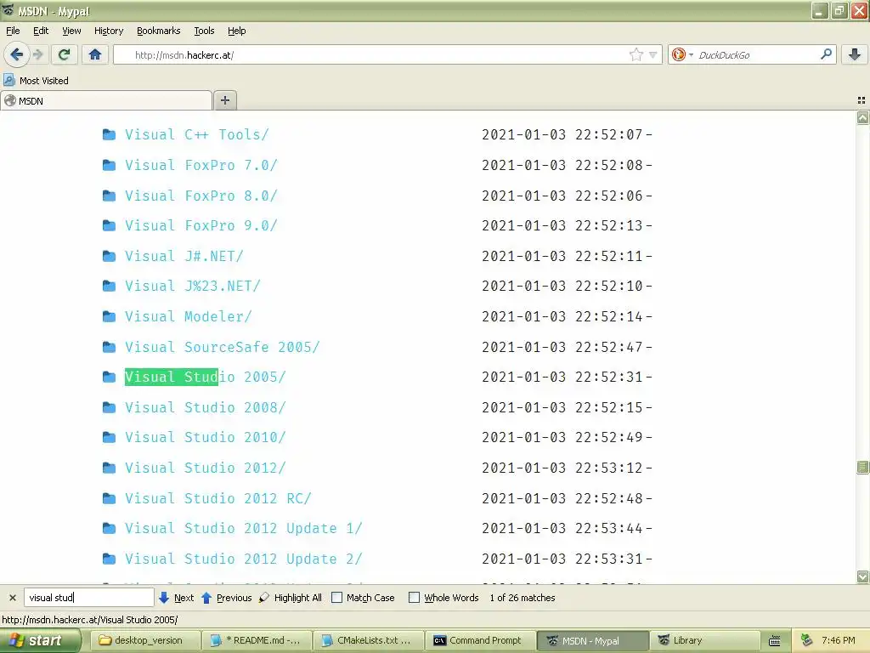Screen dimensions: 870x653
Task: Click the find bar text field
Action: coord(88,598)
